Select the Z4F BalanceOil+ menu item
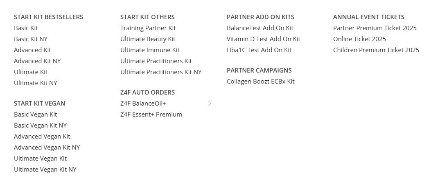 point(143,104)
